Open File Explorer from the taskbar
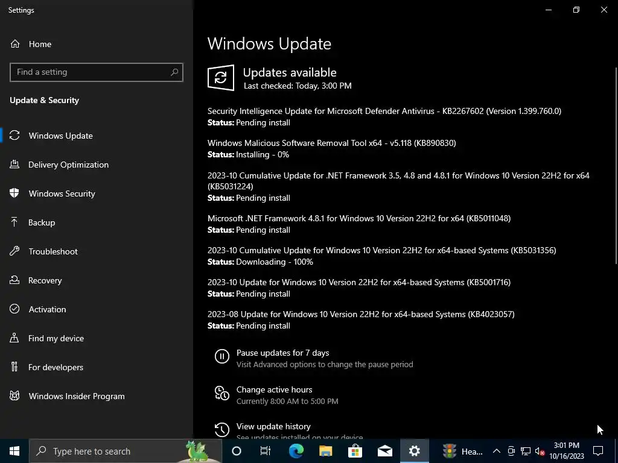The image size is (618, 463). [x=325, y=451]
